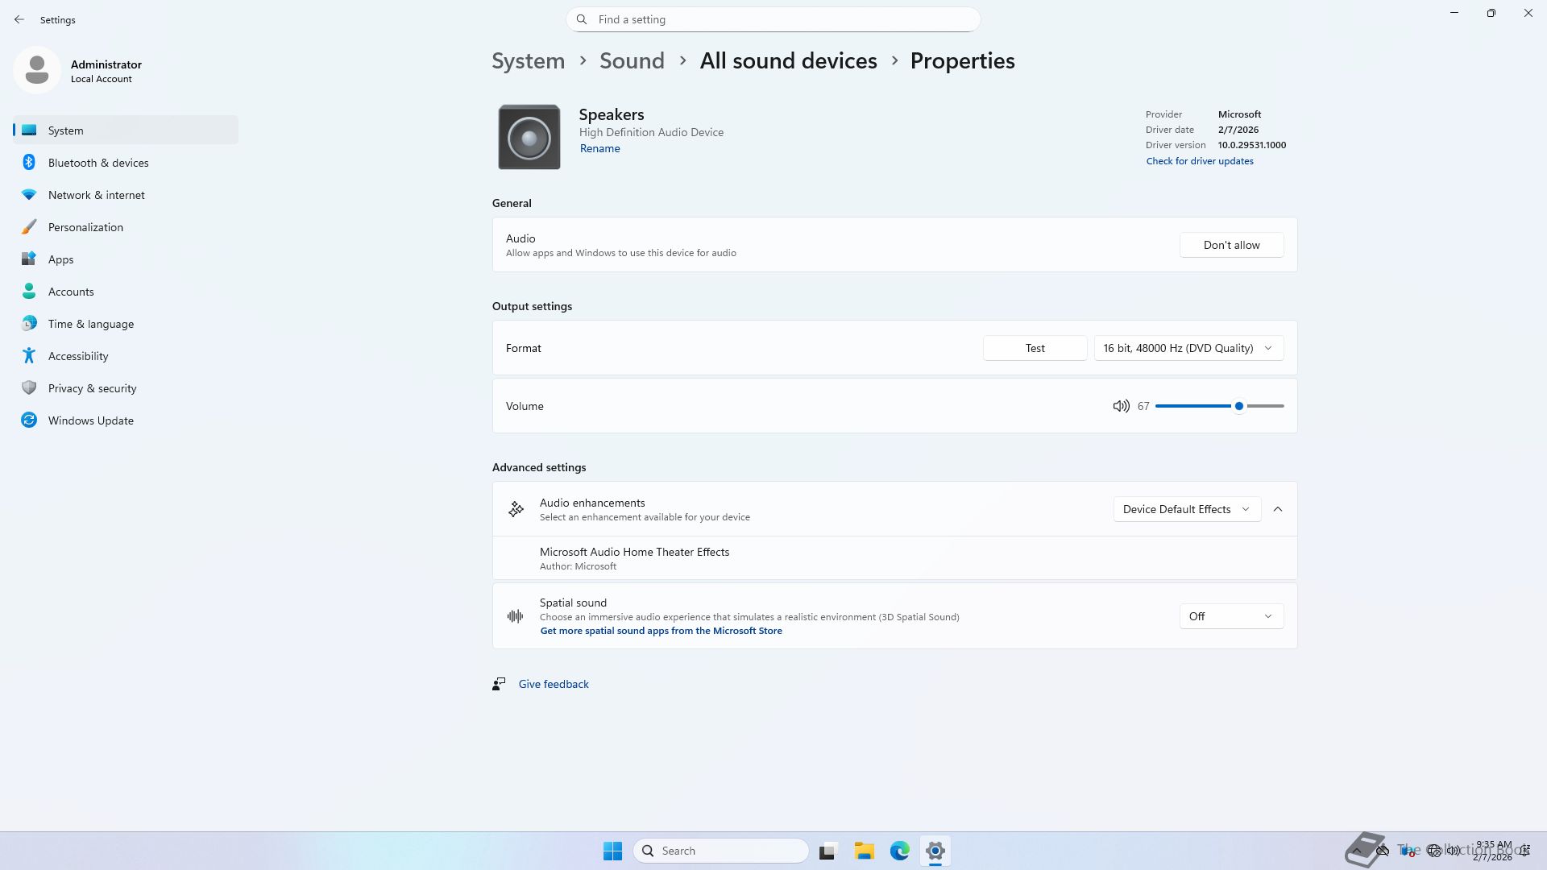The width and height of the screenshot is (1547, 870).
Task: Open Bluetooth & devices settings
Action: [97, 163]
